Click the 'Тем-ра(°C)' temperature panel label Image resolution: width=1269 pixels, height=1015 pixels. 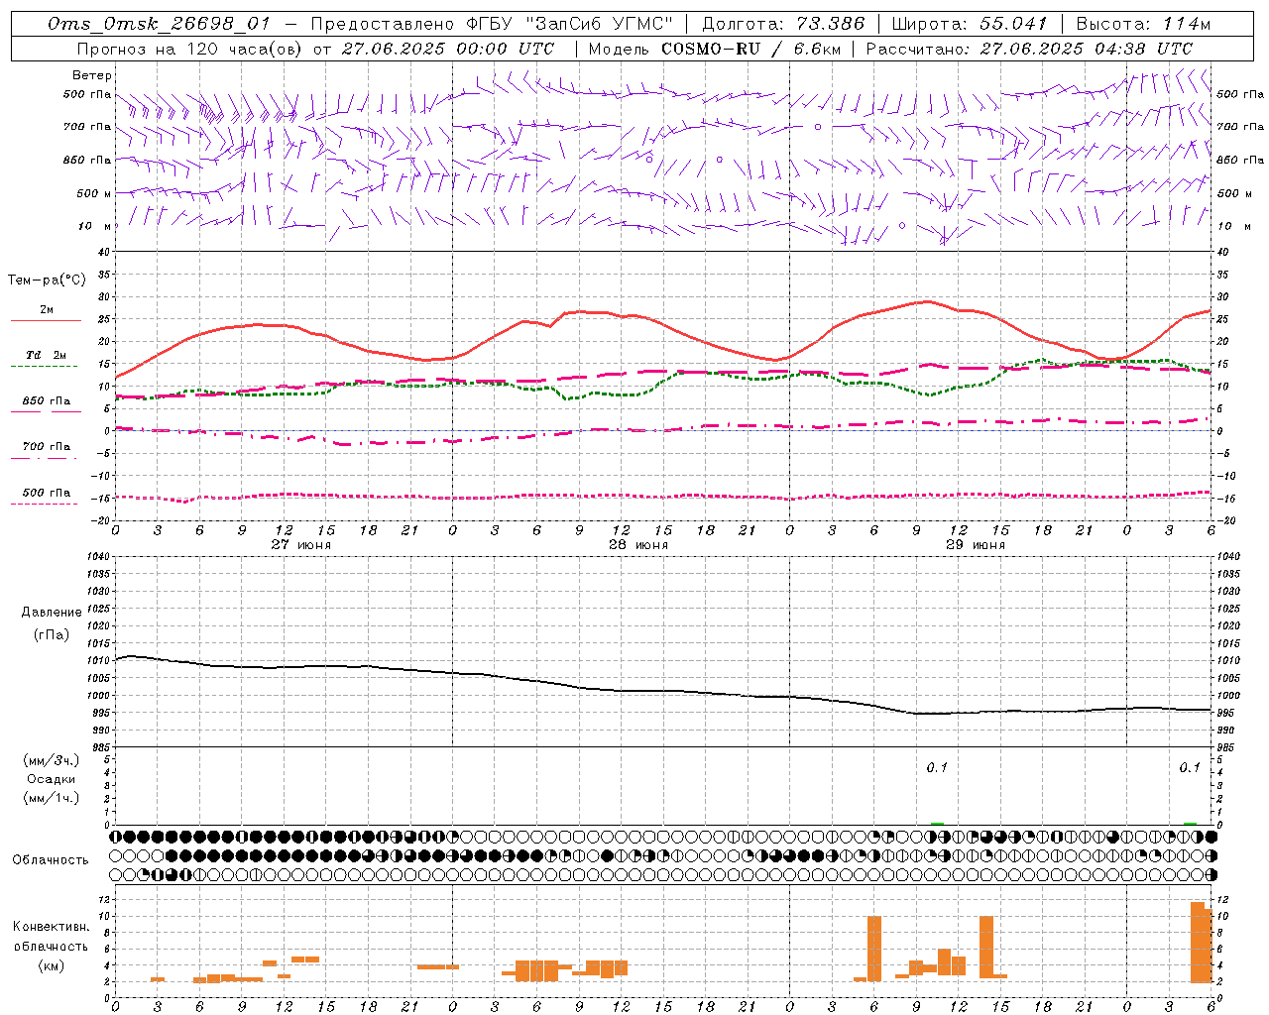[x=47, y=281]
